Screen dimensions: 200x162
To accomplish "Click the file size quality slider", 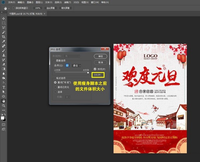I will click(x=88, y=73).
